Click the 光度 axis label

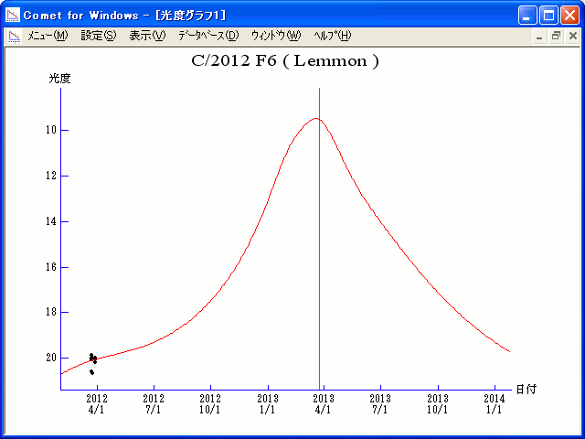pyautogui.click(x=59, y=79)
